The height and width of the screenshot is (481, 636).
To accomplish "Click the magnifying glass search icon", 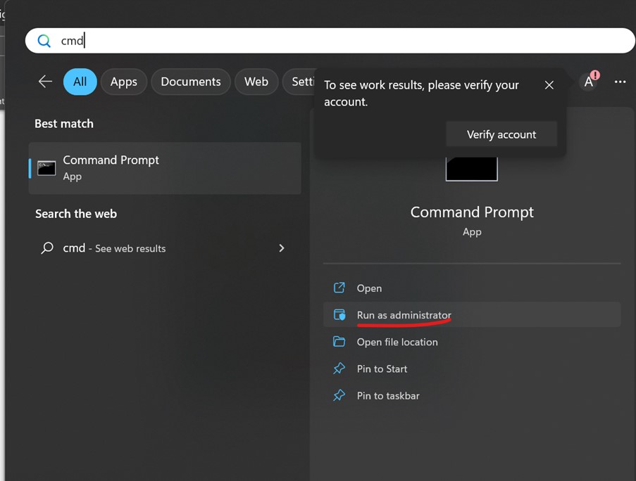I will point(44,41).
